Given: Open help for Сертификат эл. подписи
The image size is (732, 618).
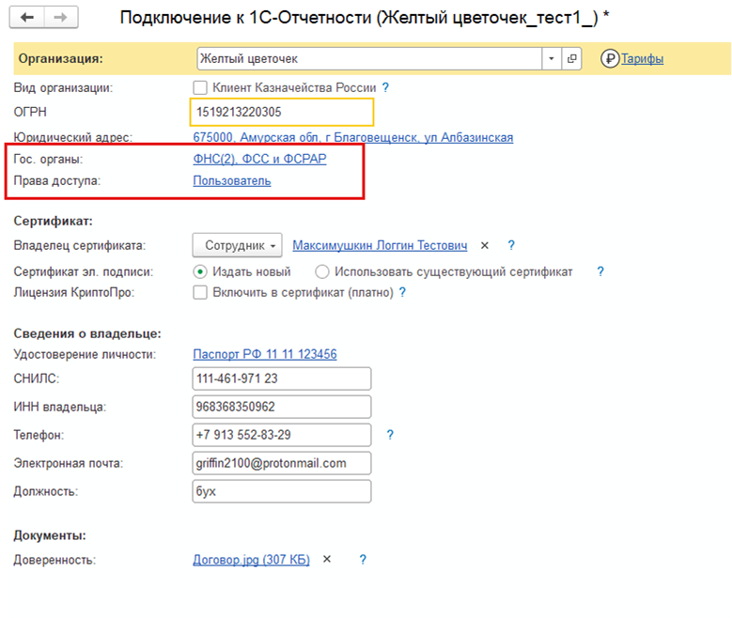Looking at the screenshot, I should (600, 271).
